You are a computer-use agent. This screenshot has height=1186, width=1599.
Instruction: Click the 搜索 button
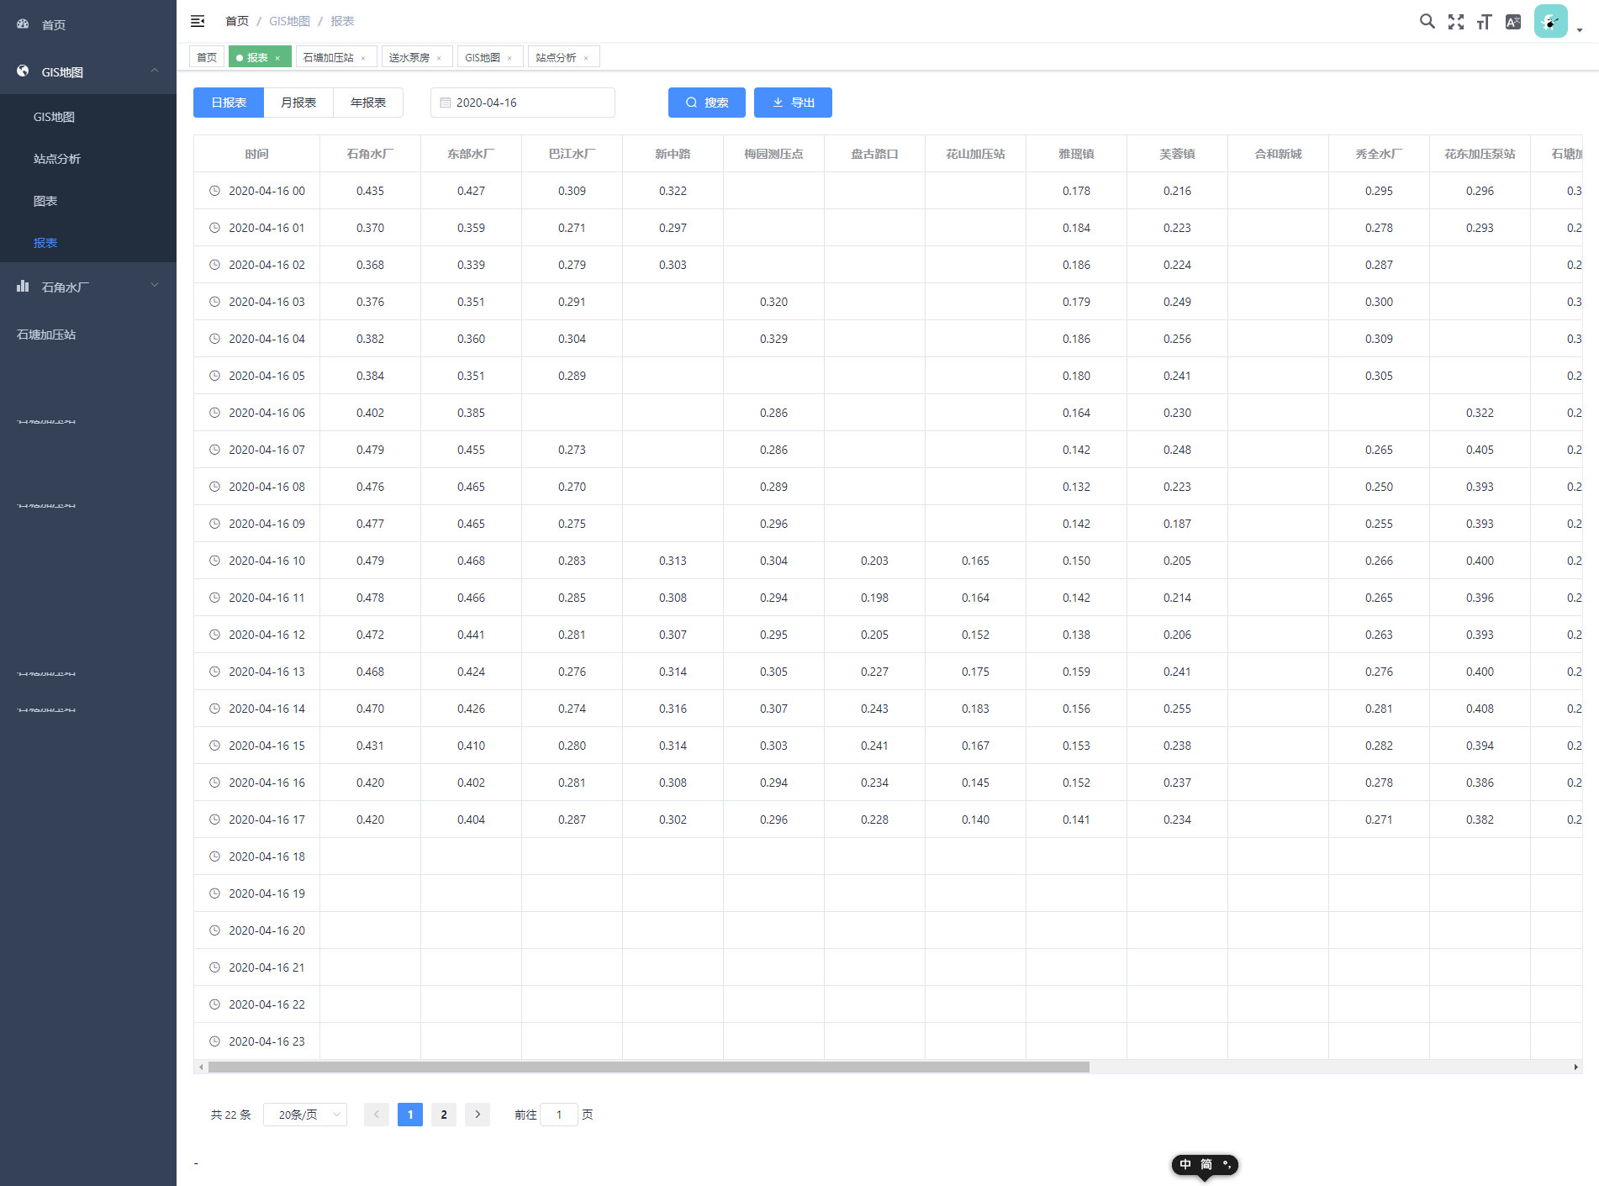(x=706, y=103)
